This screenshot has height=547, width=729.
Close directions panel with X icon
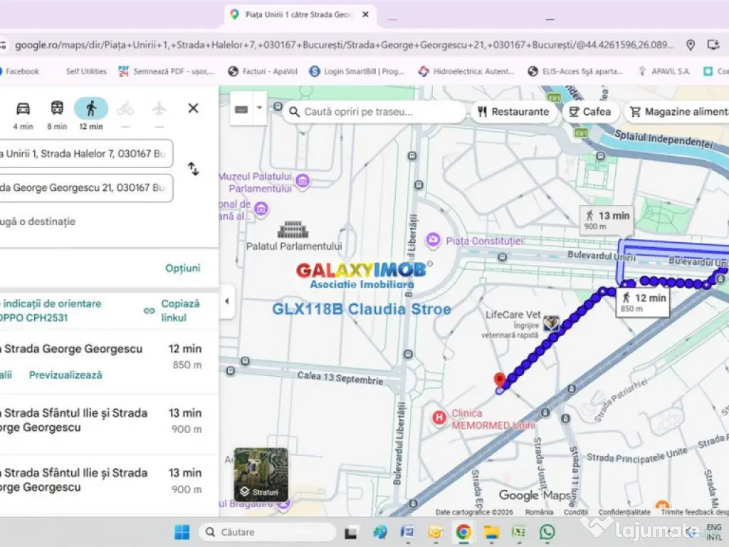coord(193,108)
